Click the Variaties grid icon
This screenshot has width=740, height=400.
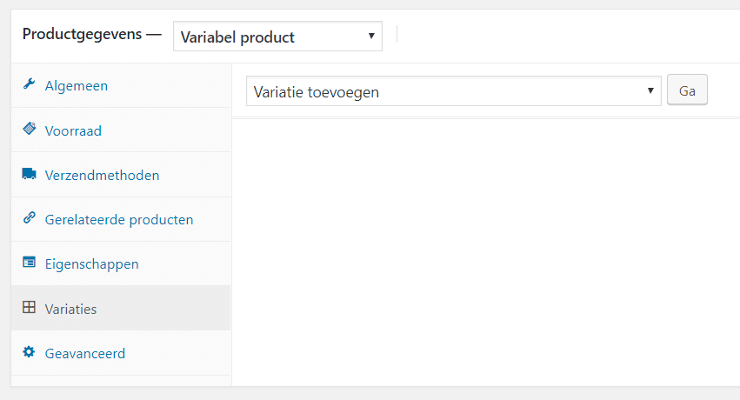[x=29, y=308]
